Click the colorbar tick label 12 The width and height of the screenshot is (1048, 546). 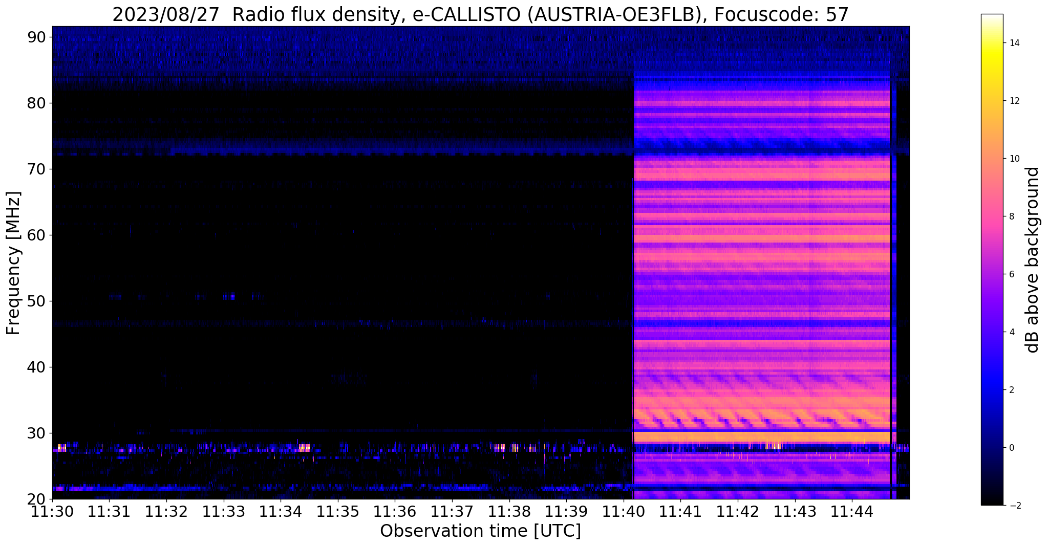[1014, 101]
